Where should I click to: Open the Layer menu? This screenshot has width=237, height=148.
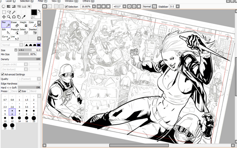[x=11, y=1]
